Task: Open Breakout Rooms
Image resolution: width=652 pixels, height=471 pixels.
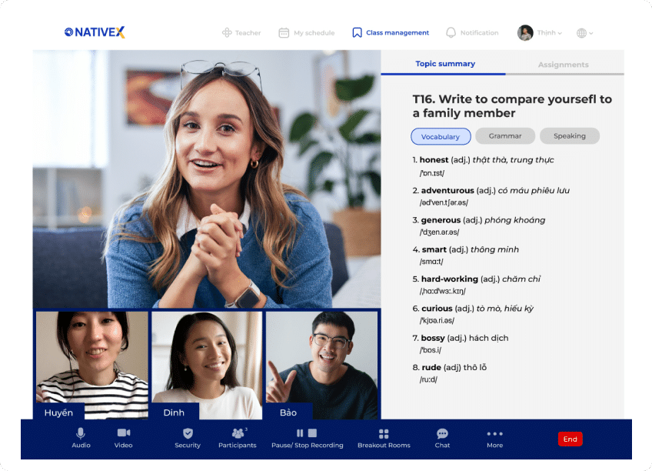Action: [x=384, y=434]
